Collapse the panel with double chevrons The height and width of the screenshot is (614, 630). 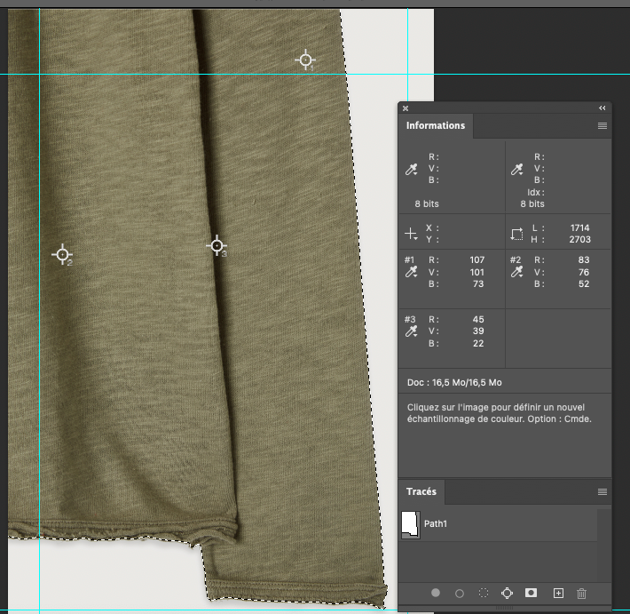pyautogui.click(x=602, y=108)
